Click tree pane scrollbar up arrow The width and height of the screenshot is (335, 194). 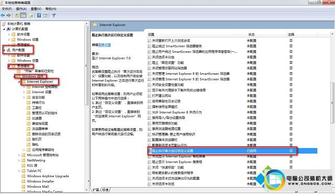pos(86,24)
